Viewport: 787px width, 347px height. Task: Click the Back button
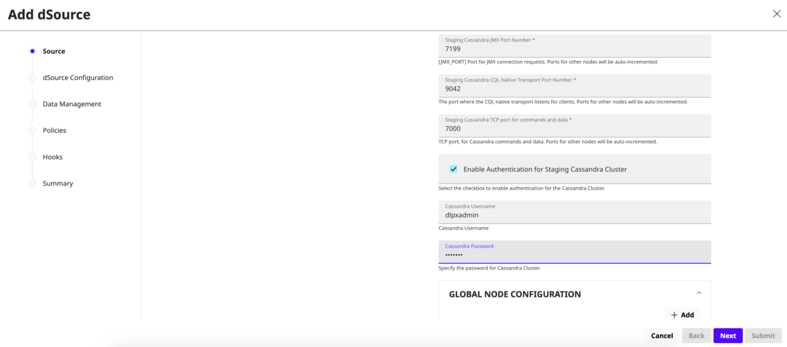click(696, 335)
